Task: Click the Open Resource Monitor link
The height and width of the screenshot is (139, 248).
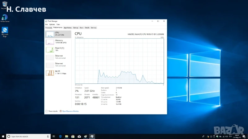Action: (x=70, y=111)
